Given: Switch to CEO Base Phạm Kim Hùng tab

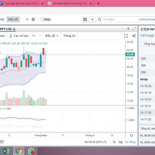Looking at the screenshot, I should point(70,4).
